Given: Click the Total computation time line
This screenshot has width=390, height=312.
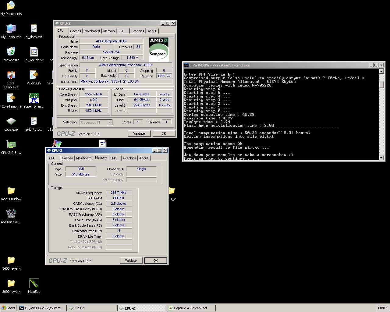Looking at the screenshot, I should (x=247, y=133).
